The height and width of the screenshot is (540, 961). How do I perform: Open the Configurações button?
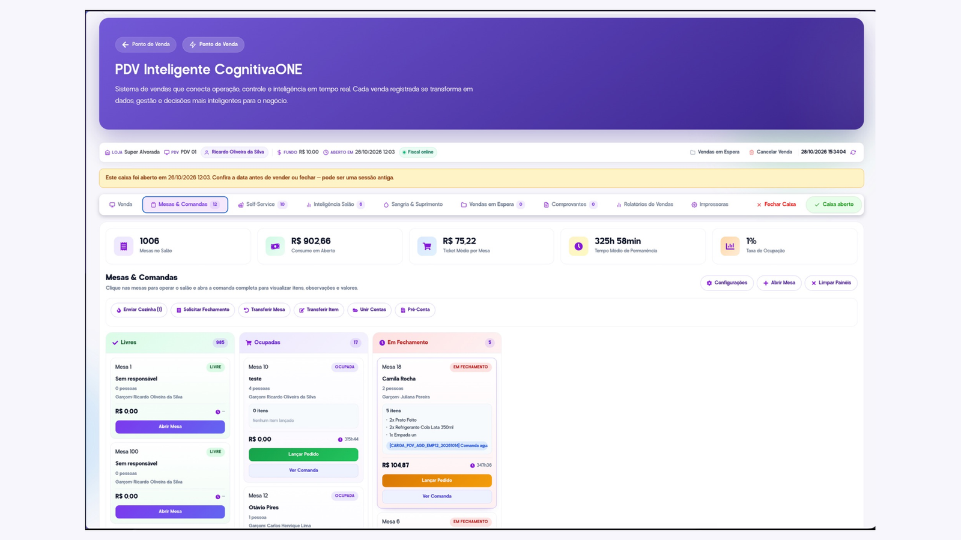click(x=727, y=283)
